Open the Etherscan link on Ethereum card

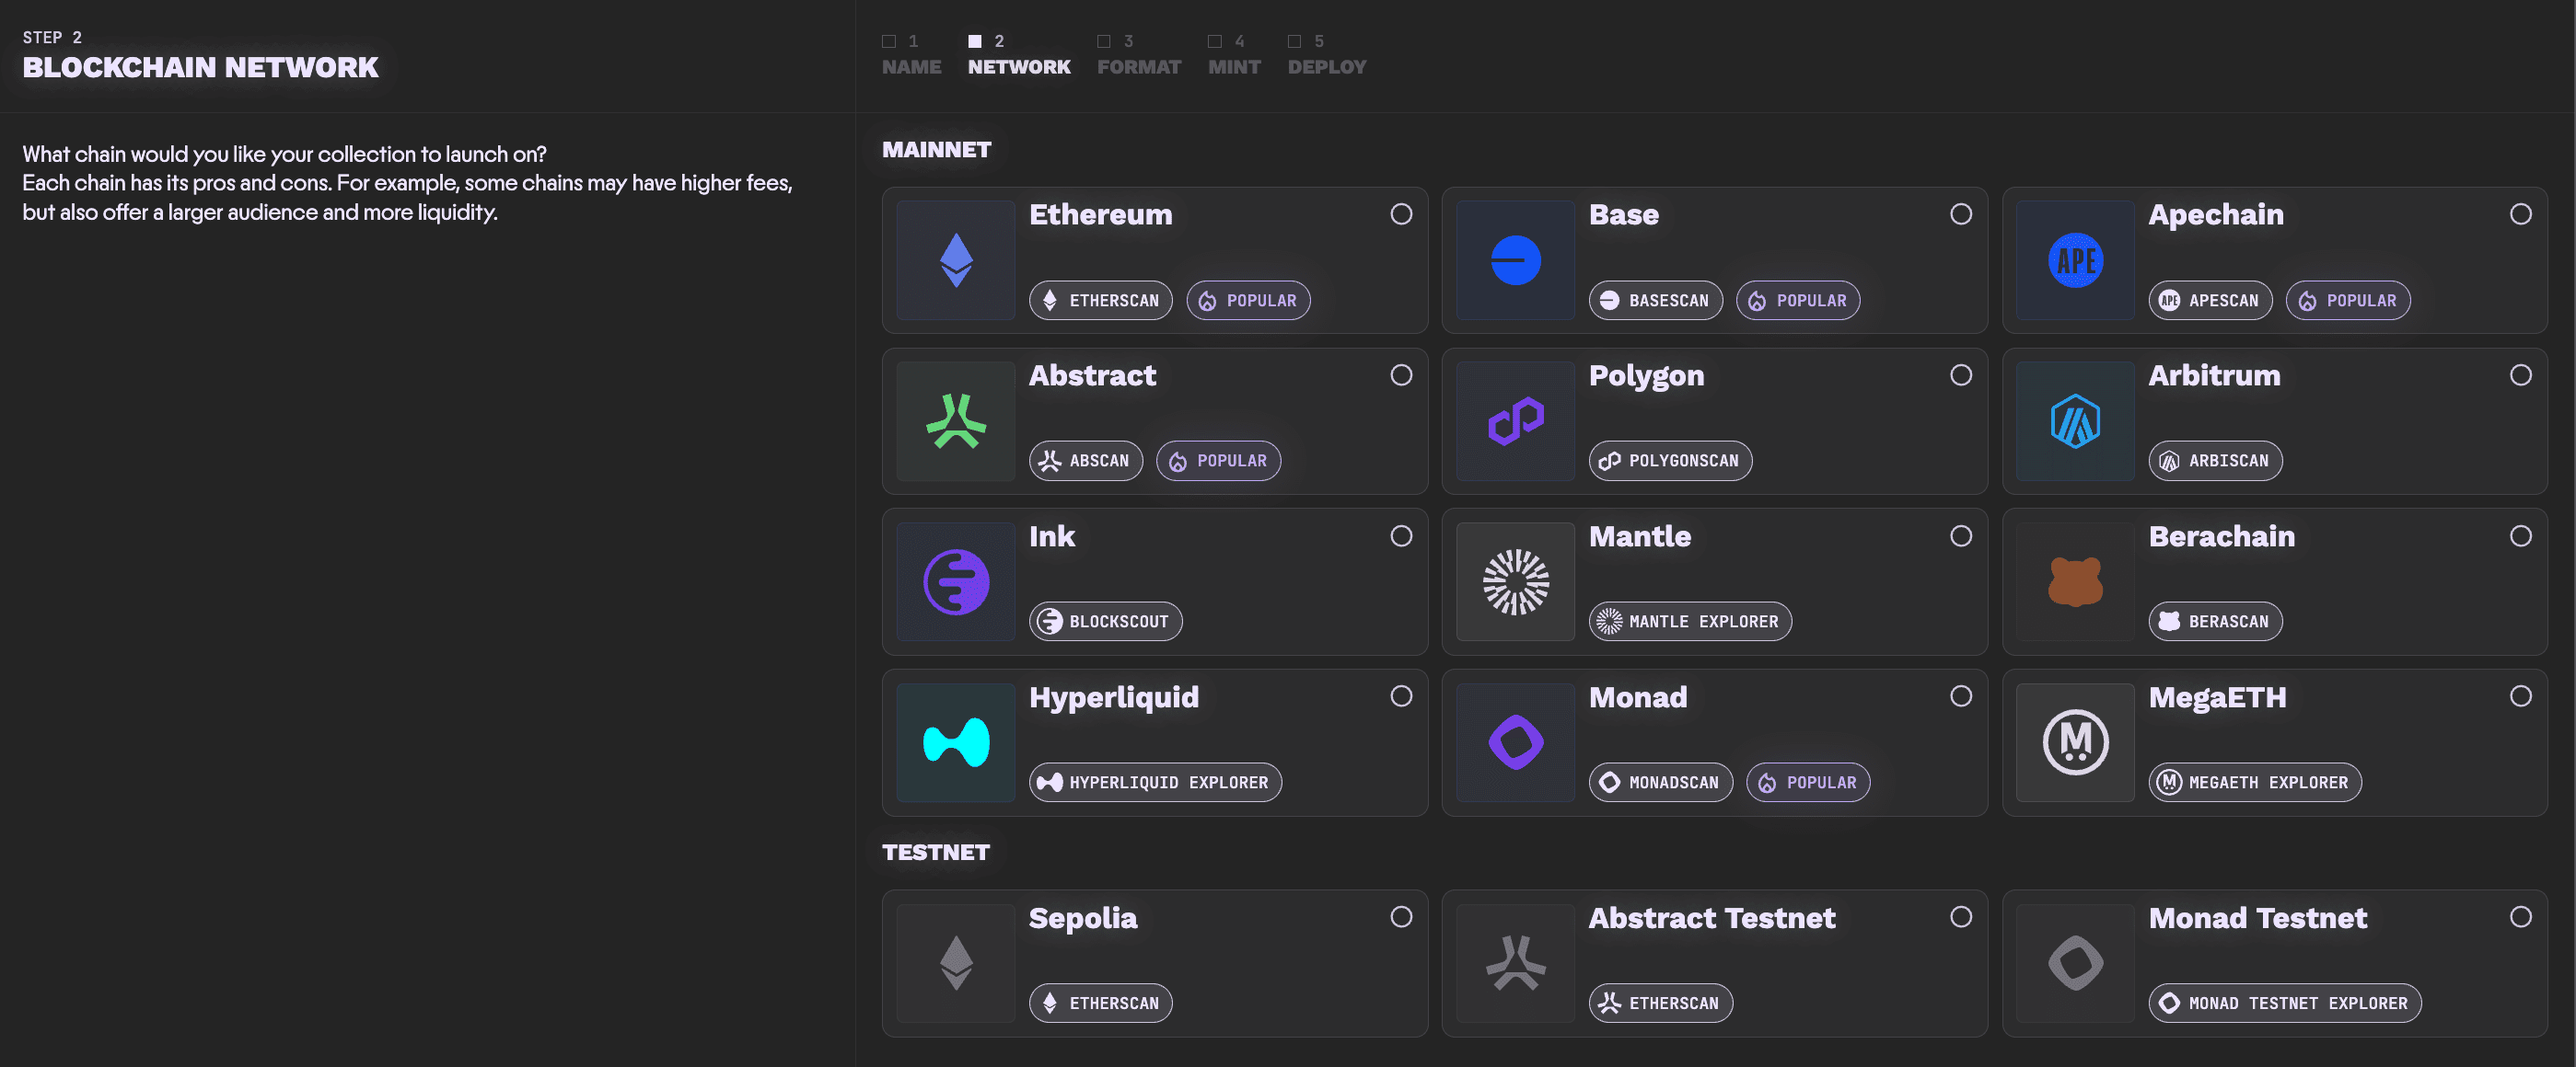[x=1100, y=301]
